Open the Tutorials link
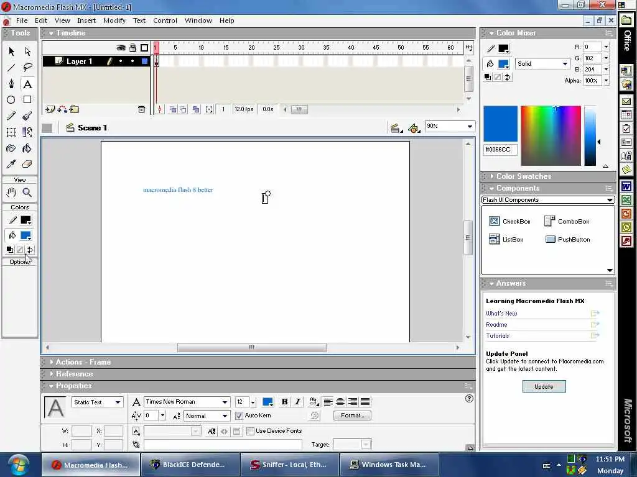This screenshot has width=637, height=477. coord(498,336)
